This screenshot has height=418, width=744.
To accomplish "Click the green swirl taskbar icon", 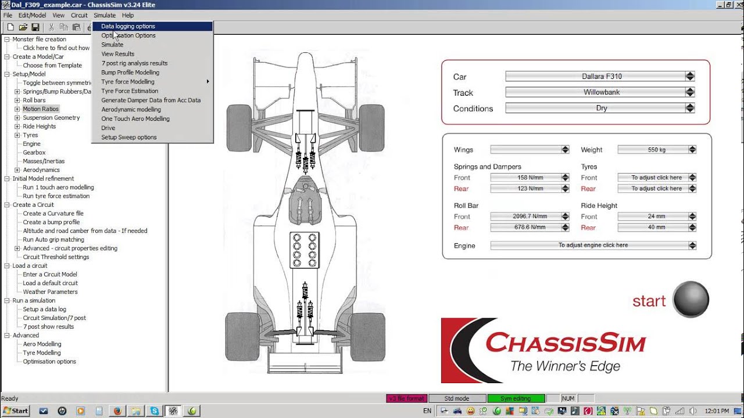I will (x=192, y=410).
